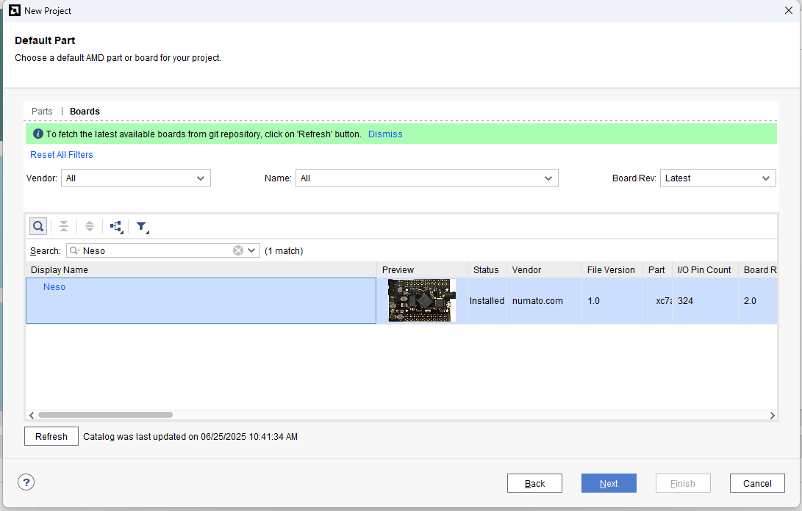Open the Vendor dropdown
The height and width of the screenshot is (511, 802).
[136, 178]
